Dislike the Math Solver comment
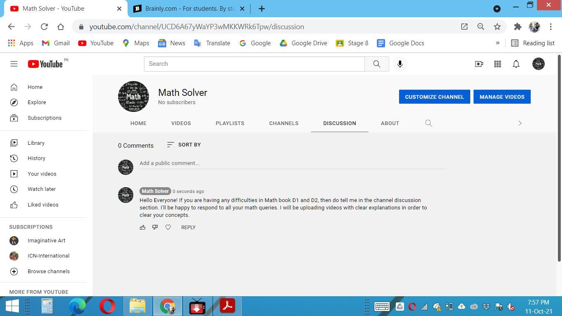This screenshot has width=562, height=316. click(x=155, y=227)
